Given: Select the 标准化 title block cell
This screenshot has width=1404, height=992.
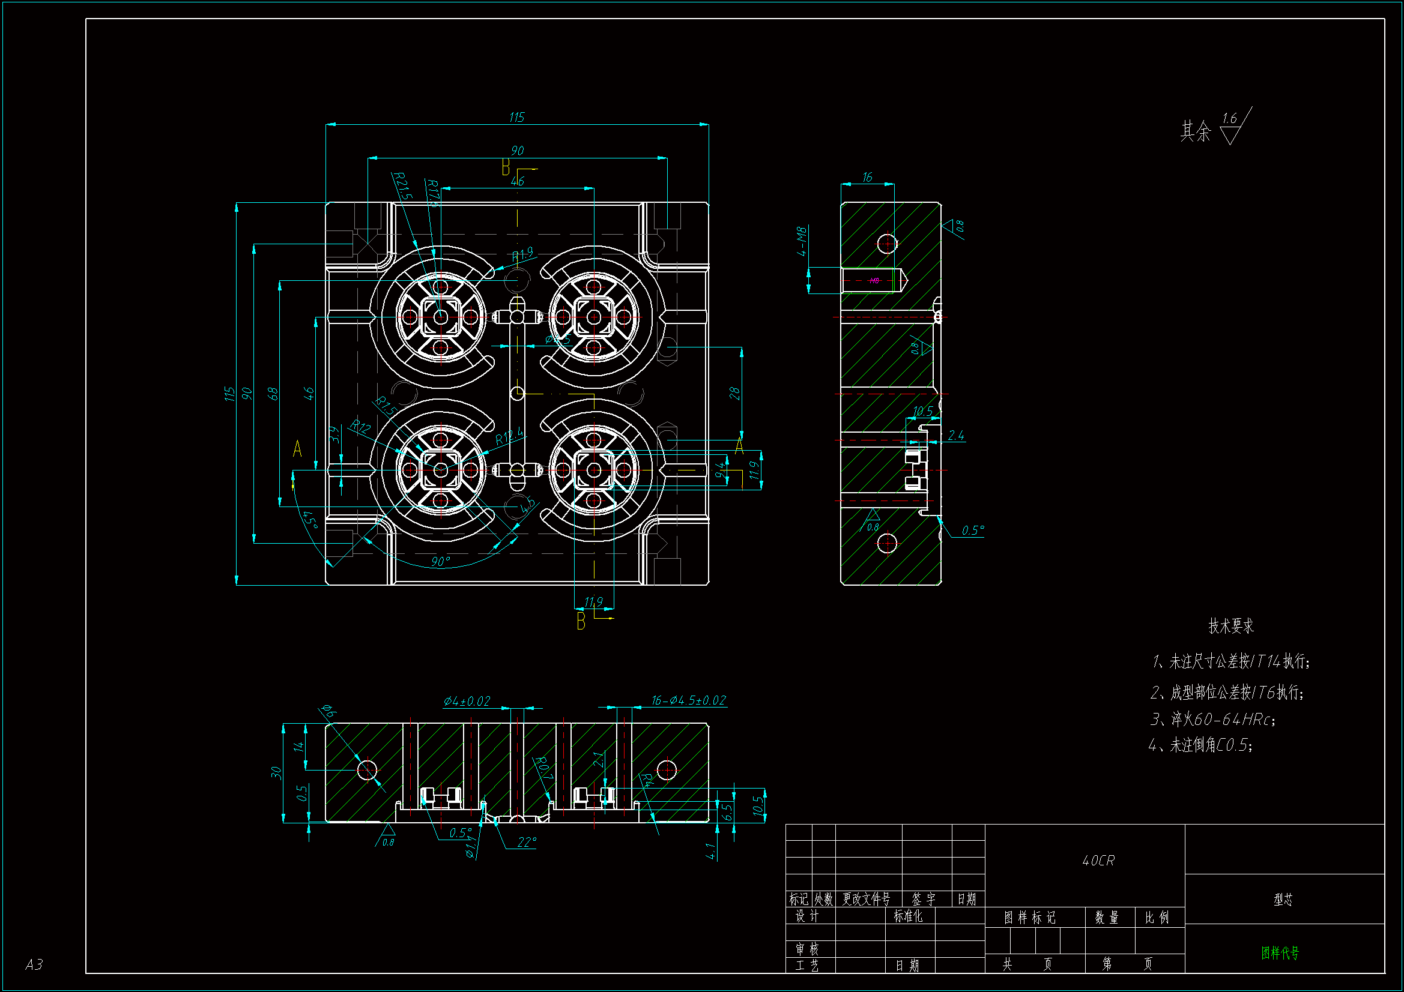Looking at the screenshot, I should click(x=908, y=916).
